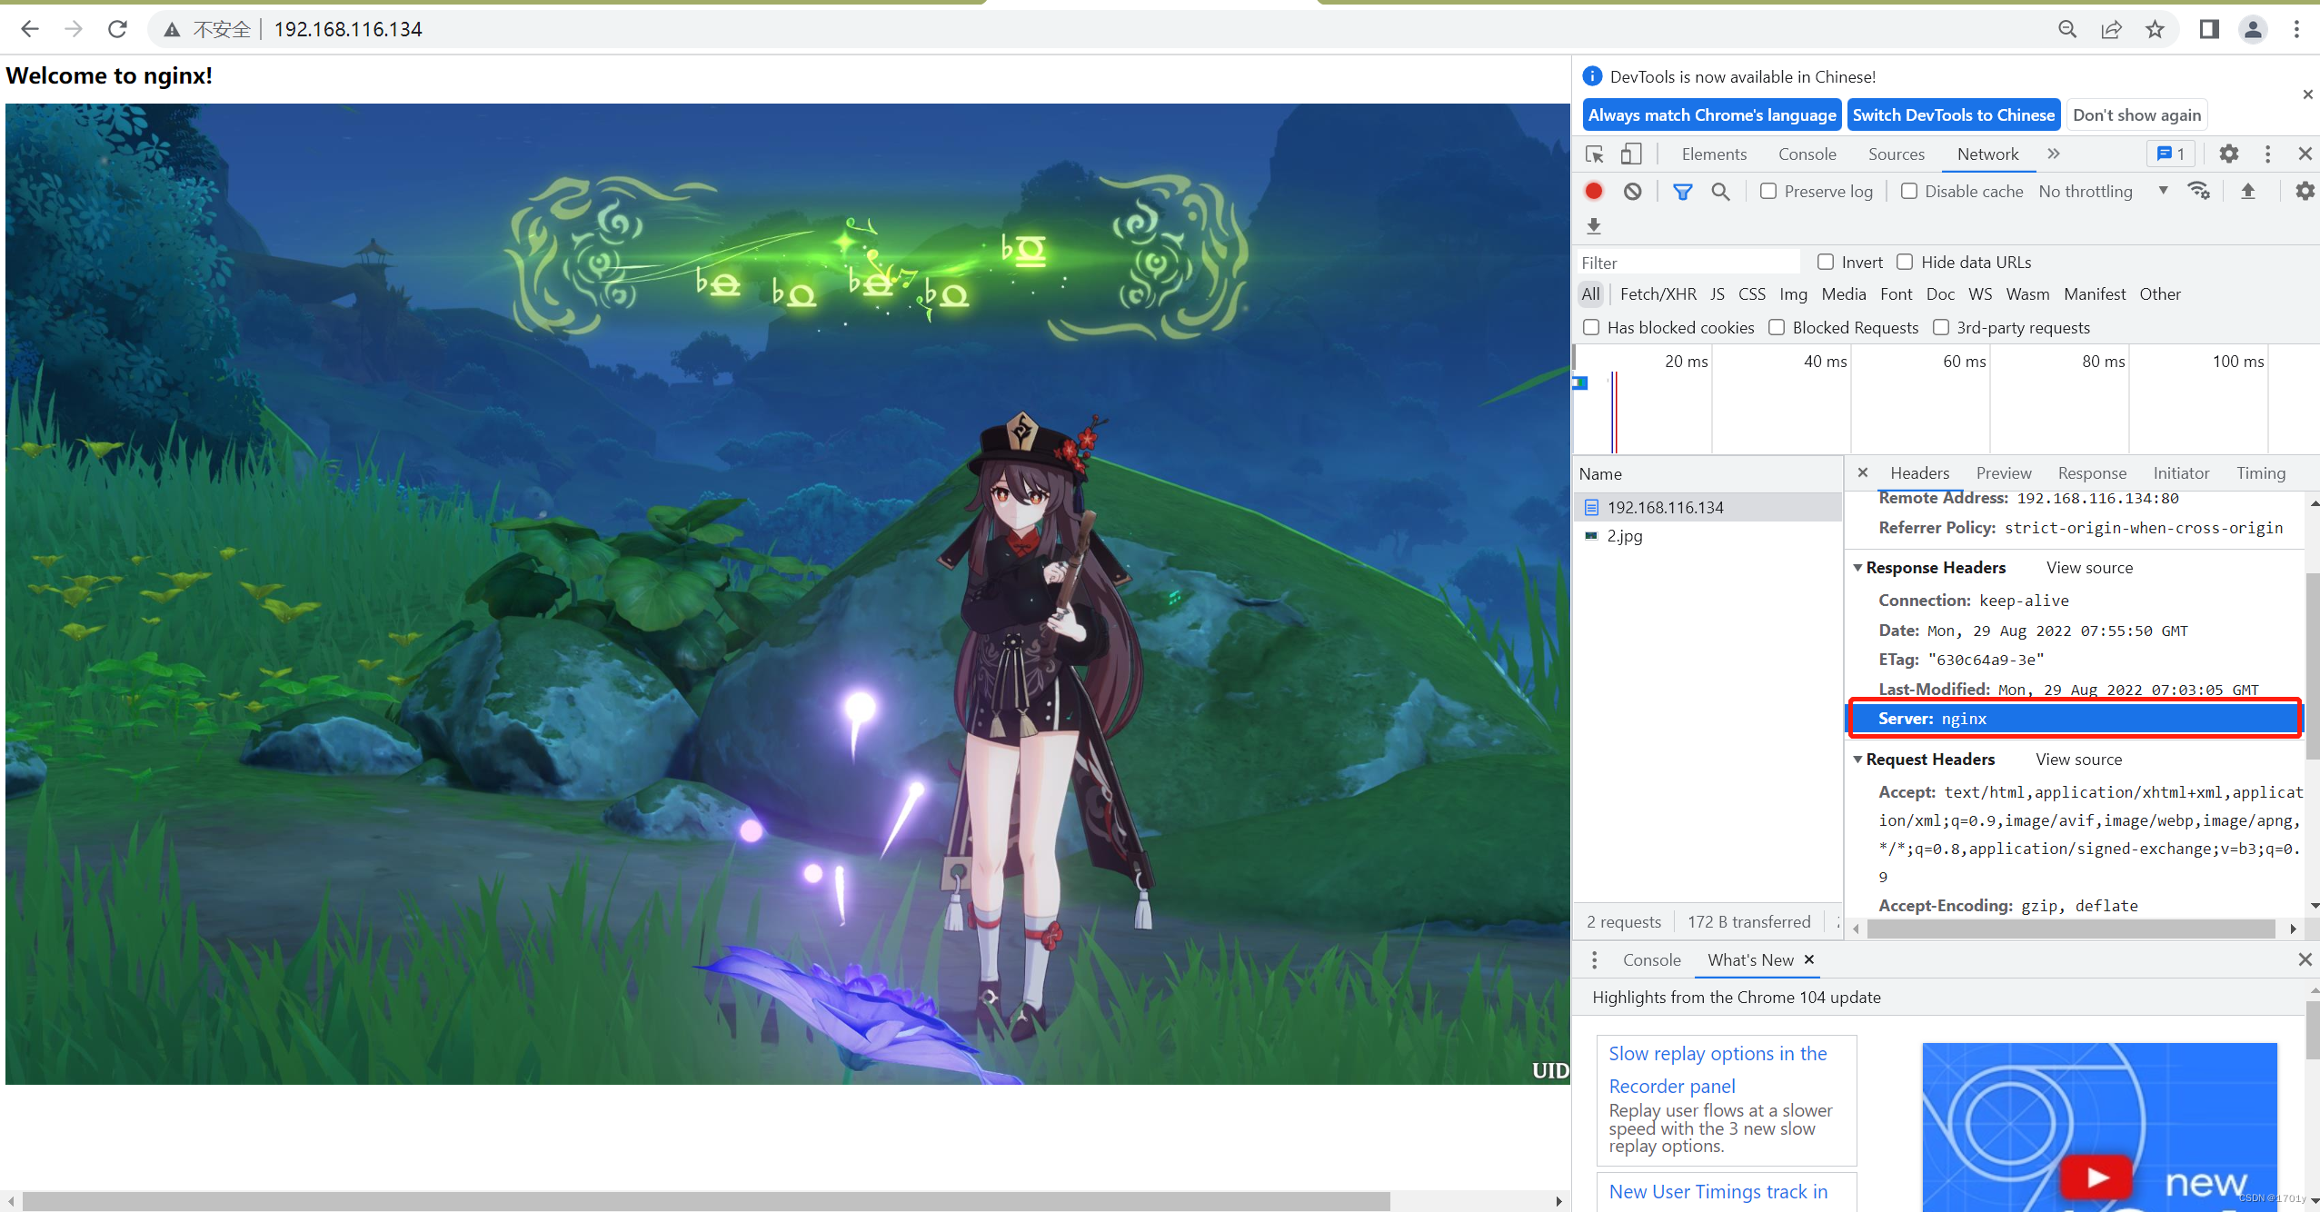2320x1212 pixels.
Task: Filter requests by Fetch/XHR
Action: [1658, 293]
